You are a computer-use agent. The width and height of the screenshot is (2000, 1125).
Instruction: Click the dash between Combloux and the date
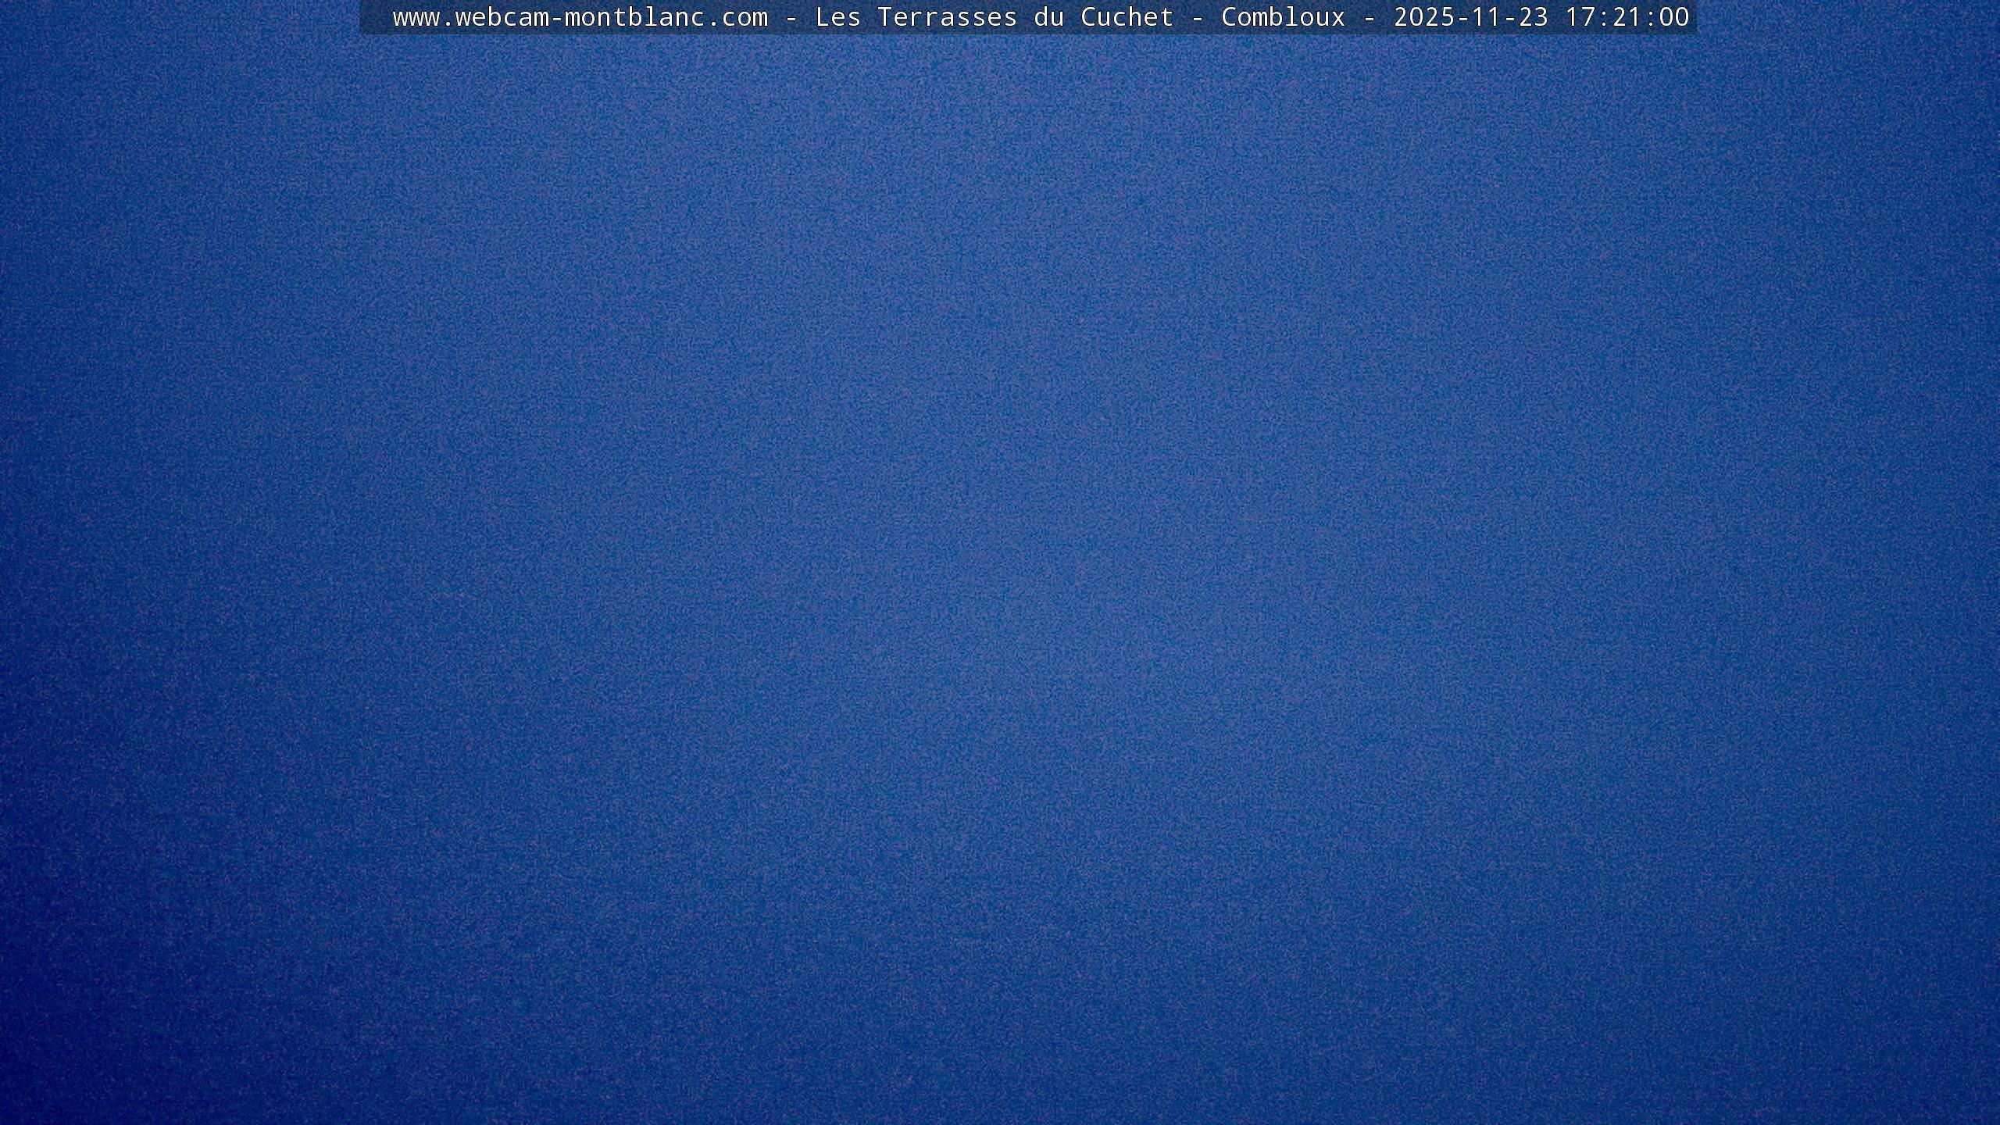[1369, 17]
